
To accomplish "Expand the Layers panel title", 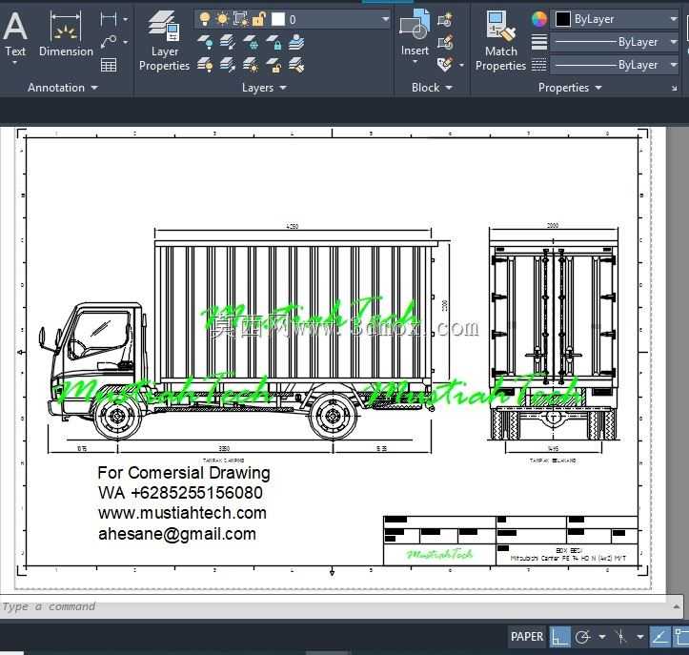I will tap(264, 88).
